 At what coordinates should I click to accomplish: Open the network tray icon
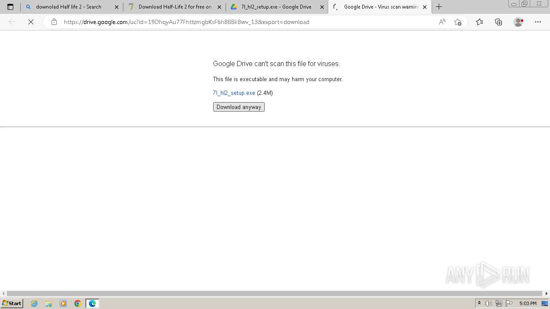[x=498, y=303]
